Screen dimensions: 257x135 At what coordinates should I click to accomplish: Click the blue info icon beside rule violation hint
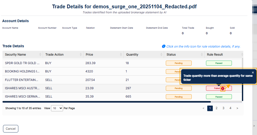pyautogui.click(x=164, y=47)
